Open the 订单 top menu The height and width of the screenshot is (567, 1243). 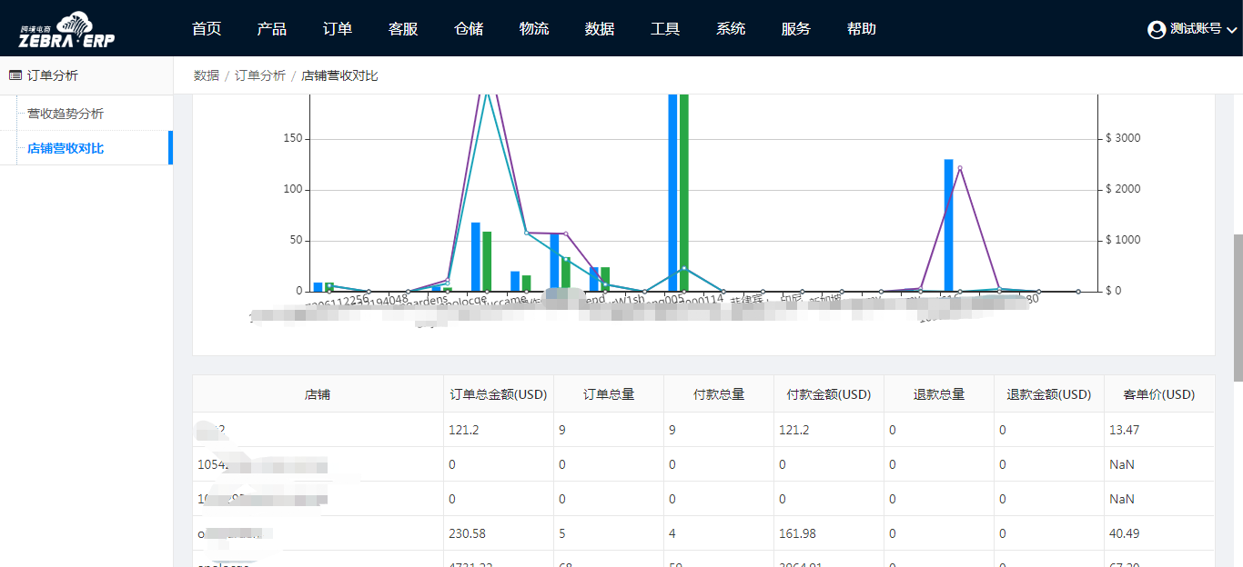tap(338, 29)
